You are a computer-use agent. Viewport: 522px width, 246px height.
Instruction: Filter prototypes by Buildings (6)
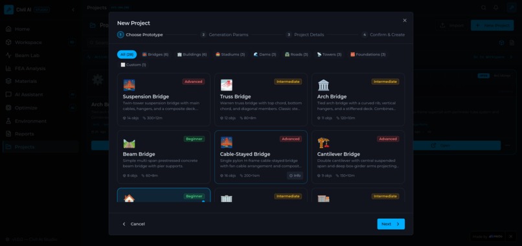[192, 54]
